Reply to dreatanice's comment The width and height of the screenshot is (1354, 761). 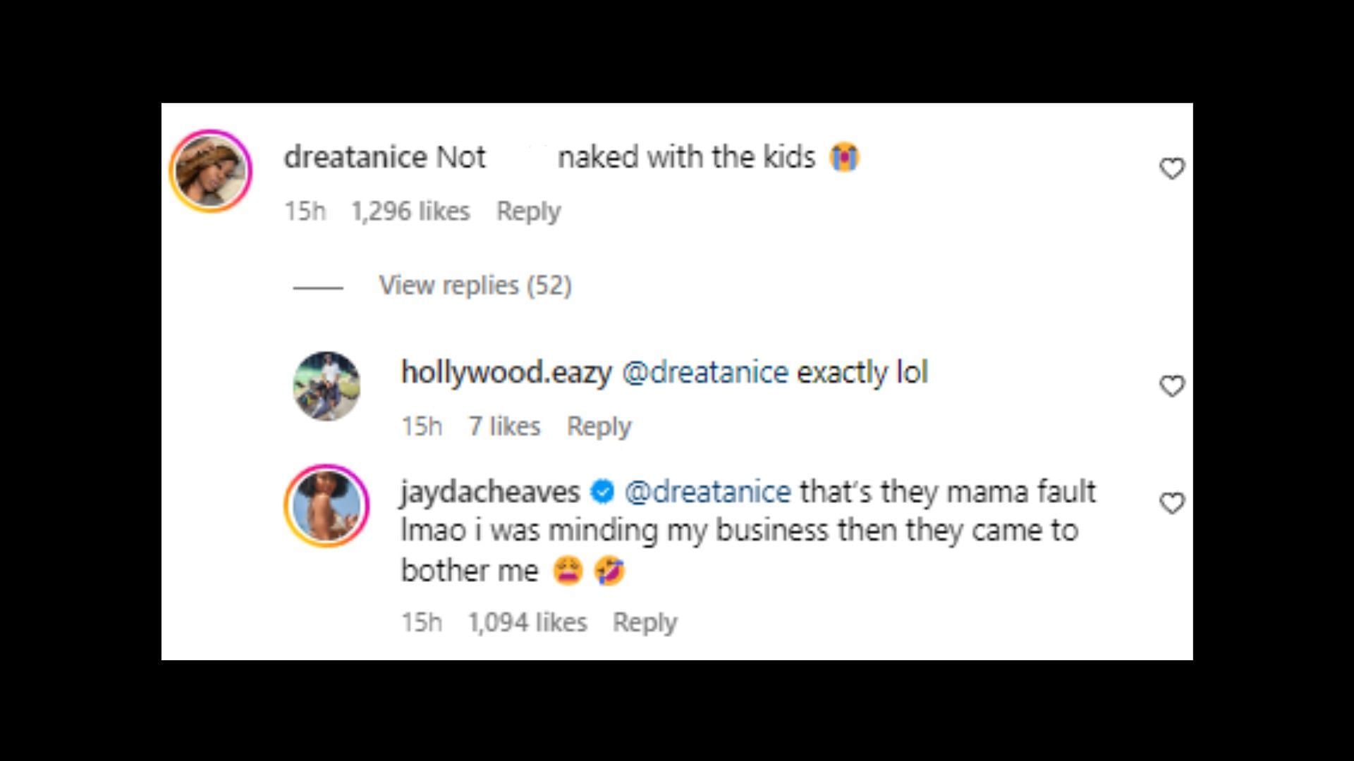point(528,211)
